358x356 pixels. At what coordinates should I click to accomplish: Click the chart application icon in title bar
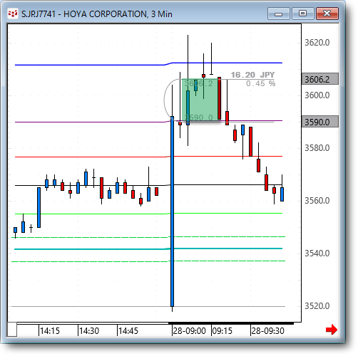pyautogui.click(x=12, y=14)
